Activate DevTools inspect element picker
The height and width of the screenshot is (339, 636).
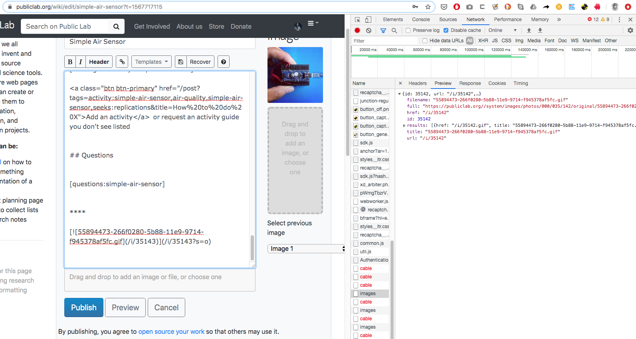pos(358,20)
